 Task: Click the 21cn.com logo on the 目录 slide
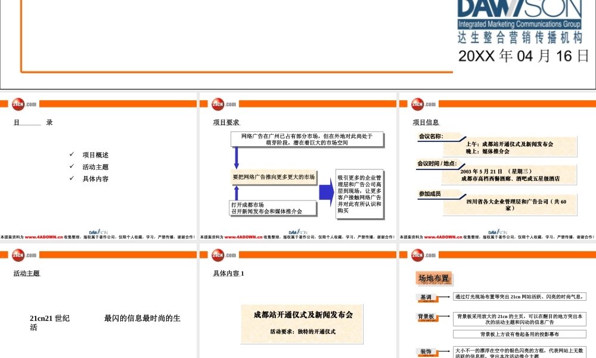pyautogui.click(x=18, y=104)
